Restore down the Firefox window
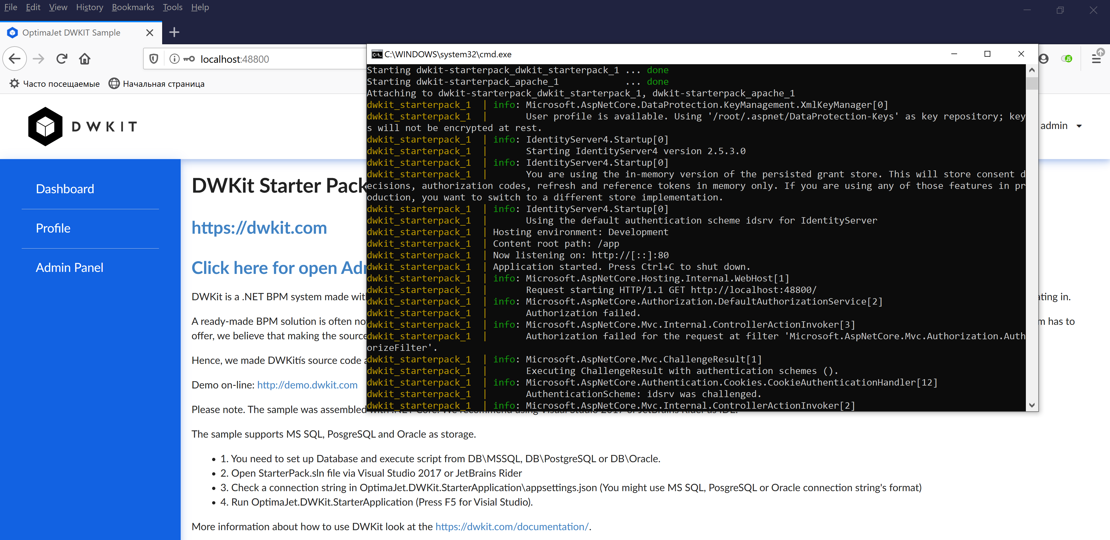This screenshot has width=1110, height=540. [1061, 10]
